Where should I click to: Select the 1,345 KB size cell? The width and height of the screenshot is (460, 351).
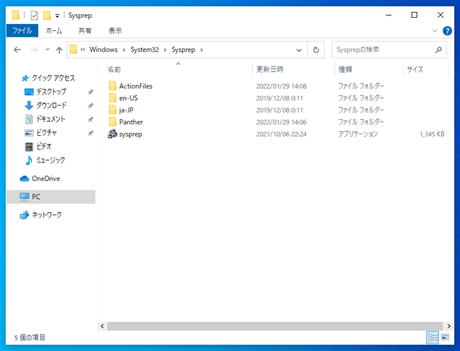click(432, 134)
